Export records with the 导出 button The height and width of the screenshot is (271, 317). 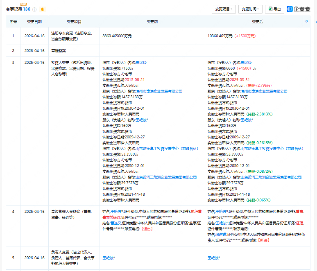click(x=274, y=9)
